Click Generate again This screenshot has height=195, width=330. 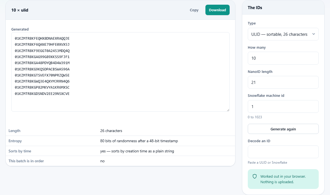[x=283, y=129]
